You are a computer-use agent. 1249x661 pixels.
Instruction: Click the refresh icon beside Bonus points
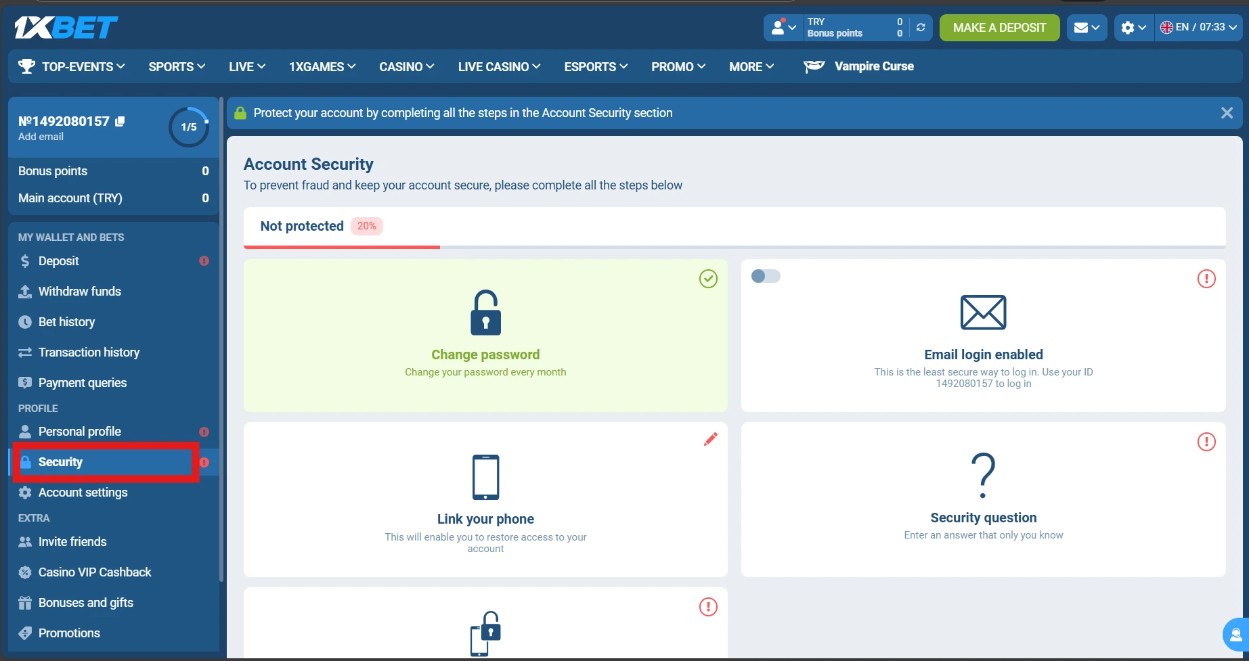tap(920, 28)
